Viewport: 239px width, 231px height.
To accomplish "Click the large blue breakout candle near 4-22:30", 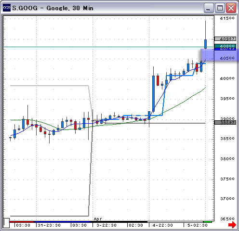I will coord(154,93).
